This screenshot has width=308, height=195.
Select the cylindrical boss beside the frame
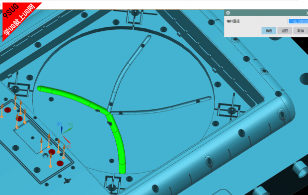click(x=300, y=168)
